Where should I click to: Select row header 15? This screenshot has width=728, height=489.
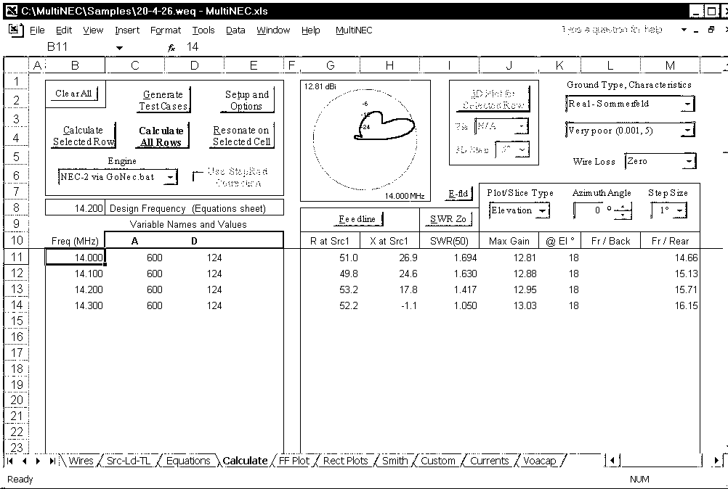pos(16,321)
